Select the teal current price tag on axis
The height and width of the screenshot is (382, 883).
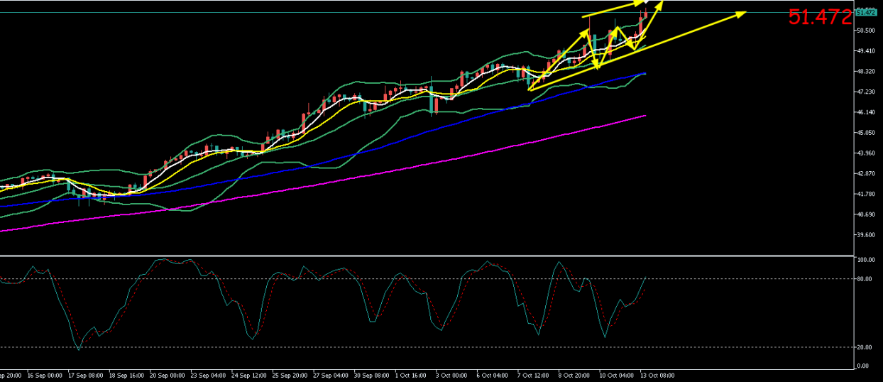pyautogui.click(x=865, y=12)
